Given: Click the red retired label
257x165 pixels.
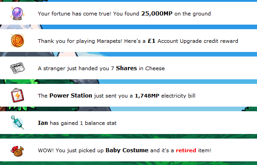Looking at the screenshot, I should (186, 150).
